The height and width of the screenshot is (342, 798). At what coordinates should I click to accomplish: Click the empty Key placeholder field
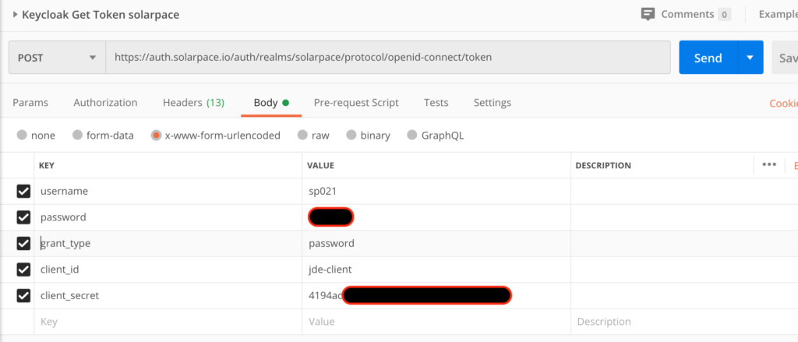168,322
